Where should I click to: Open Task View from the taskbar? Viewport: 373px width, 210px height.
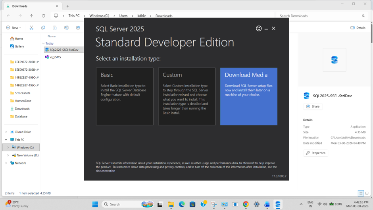(x=160, y=204)
